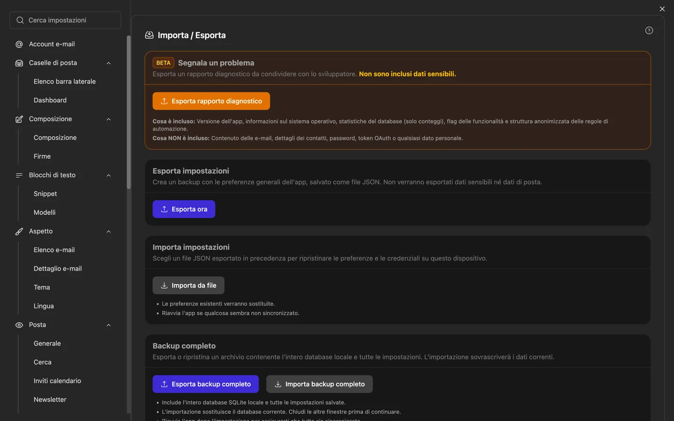Collapse the Caselle di posta section
The image size is (674, 421).
[109, 63]
